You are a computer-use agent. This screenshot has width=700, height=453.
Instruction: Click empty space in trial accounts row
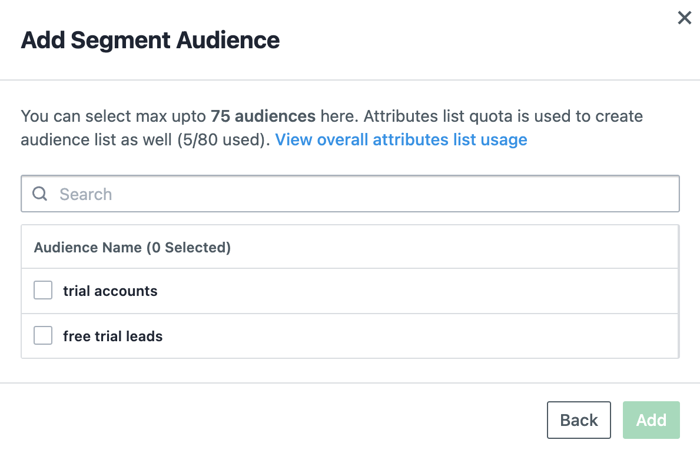click(412, 291)
